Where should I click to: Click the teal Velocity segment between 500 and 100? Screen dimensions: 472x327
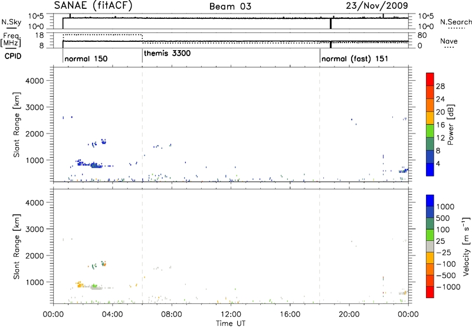point(430,224)
